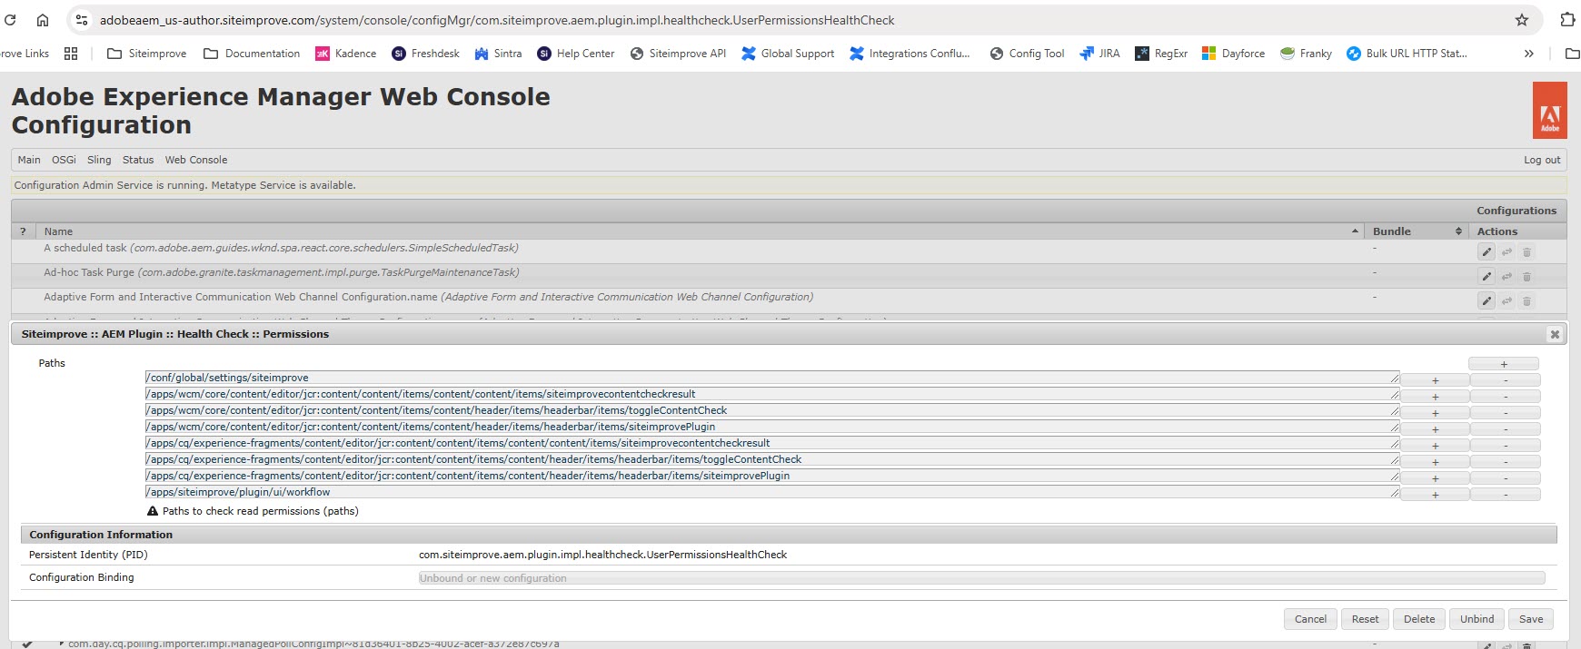Screen dimensions: 1581x649
Task: Select the PID com.siteimprove.aem.plugin.impl.healthcheck.UserPermissionsHealthCheck text
Action: tap(602, 555)
